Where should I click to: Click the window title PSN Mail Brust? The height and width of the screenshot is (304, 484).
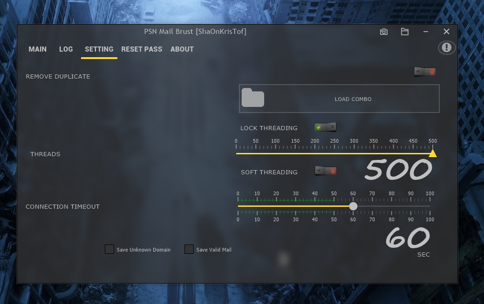click(195, 32)
